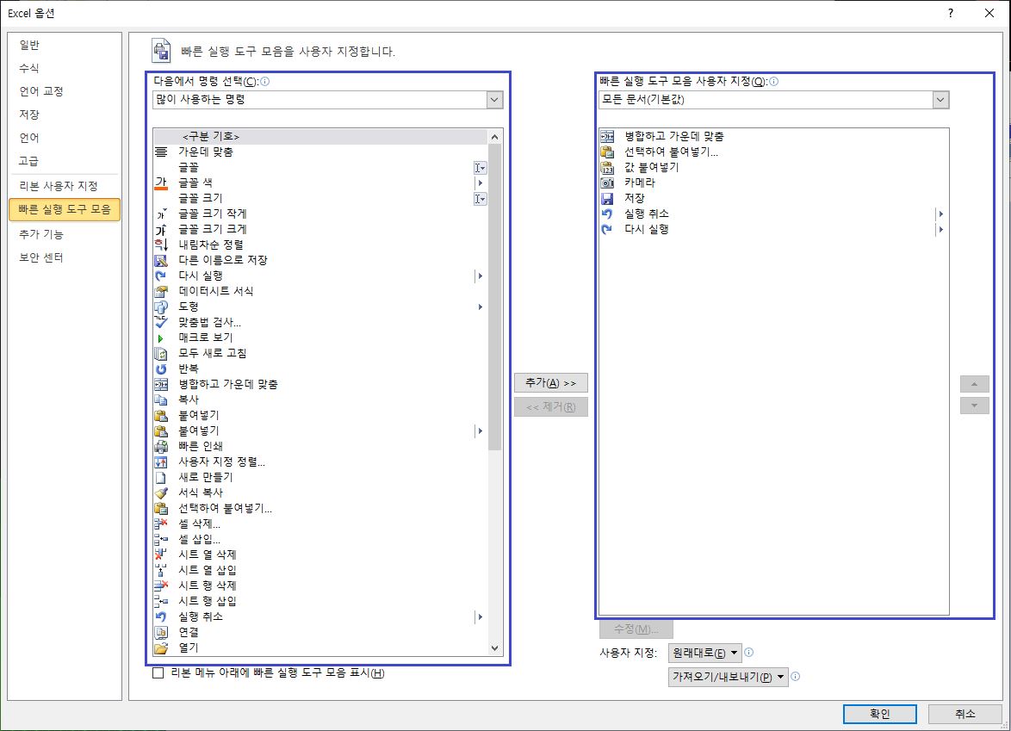Switch to 언어 교정 category
Viewport: 1011px width, 731px height.
(41, 91)
